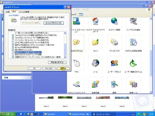The image size is (155, 116).
Task: Click OK in Folder Options
Action: (x=35, y=68)
